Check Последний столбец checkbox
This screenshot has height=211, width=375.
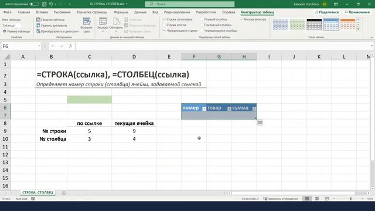[202, 25]
